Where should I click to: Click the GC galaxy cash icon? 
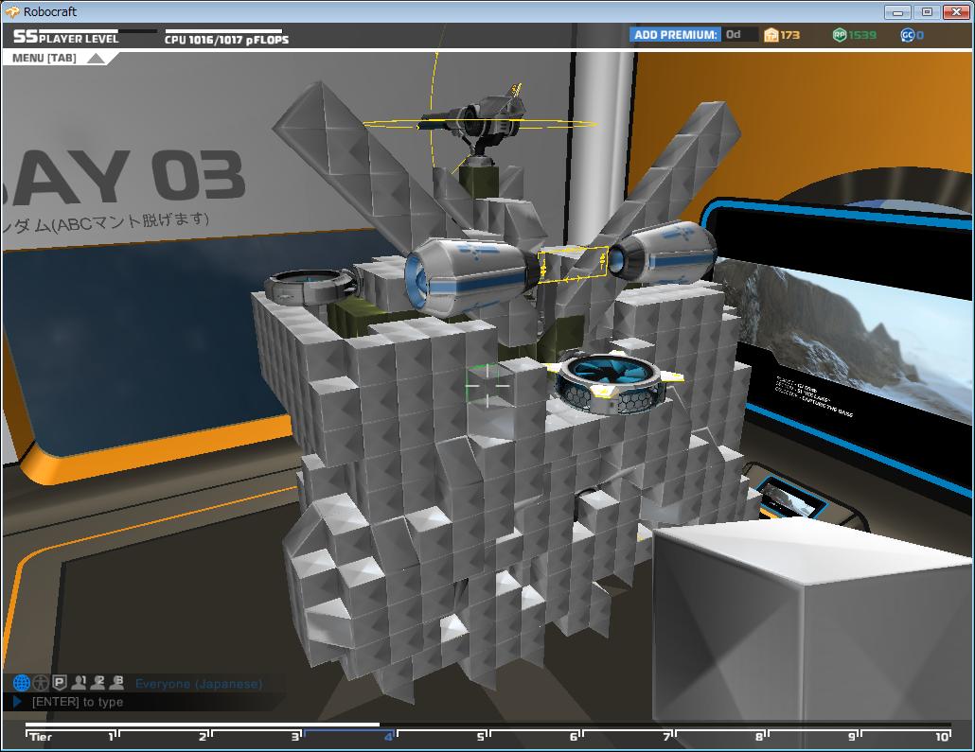point(907,35)
